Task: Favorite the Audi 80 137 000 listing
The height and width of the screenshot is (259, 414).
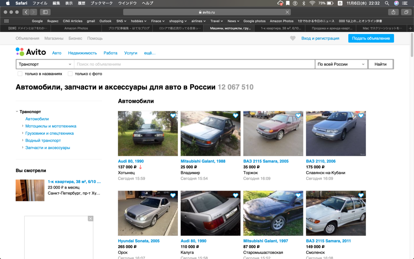Action: click(x=173, y=116)
